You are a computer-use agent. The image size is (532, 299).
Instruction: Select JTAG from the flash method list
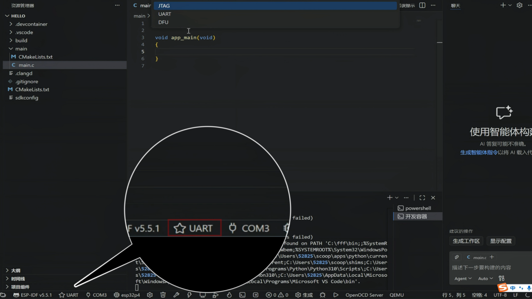pyautogui.click(x=275, y=6)
